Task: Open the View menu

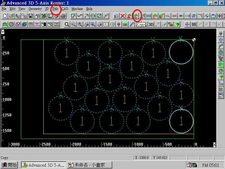Action: click(x=22, y=9)
